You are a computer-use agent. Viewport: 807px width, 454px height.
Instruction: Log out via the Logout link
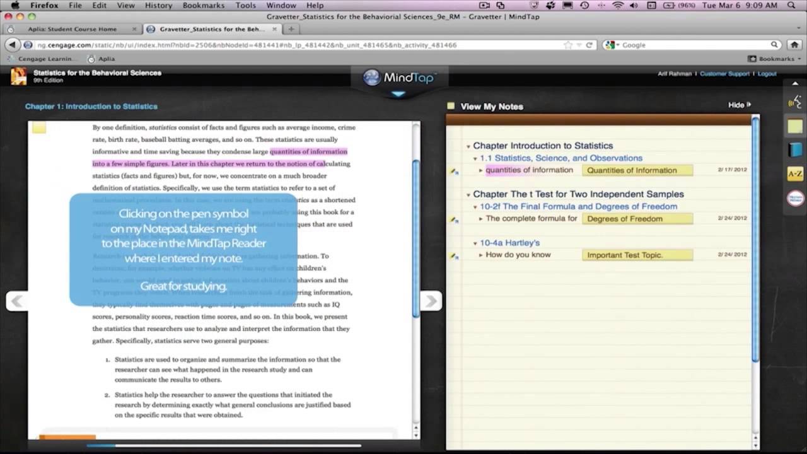point(767,74)
